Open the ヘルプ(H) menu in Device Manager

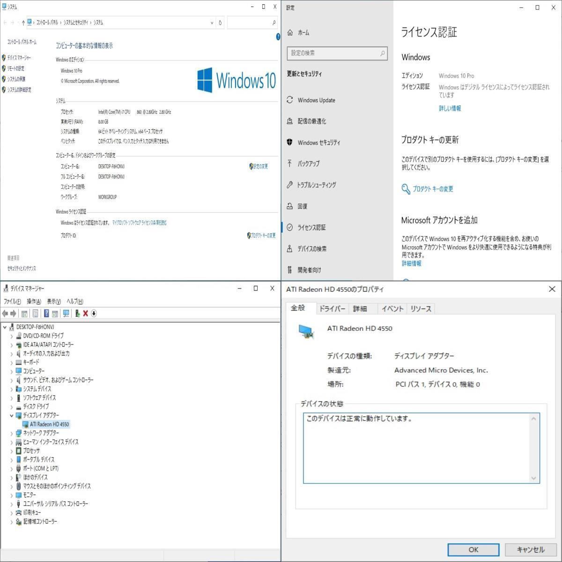(x=75, y=301)
